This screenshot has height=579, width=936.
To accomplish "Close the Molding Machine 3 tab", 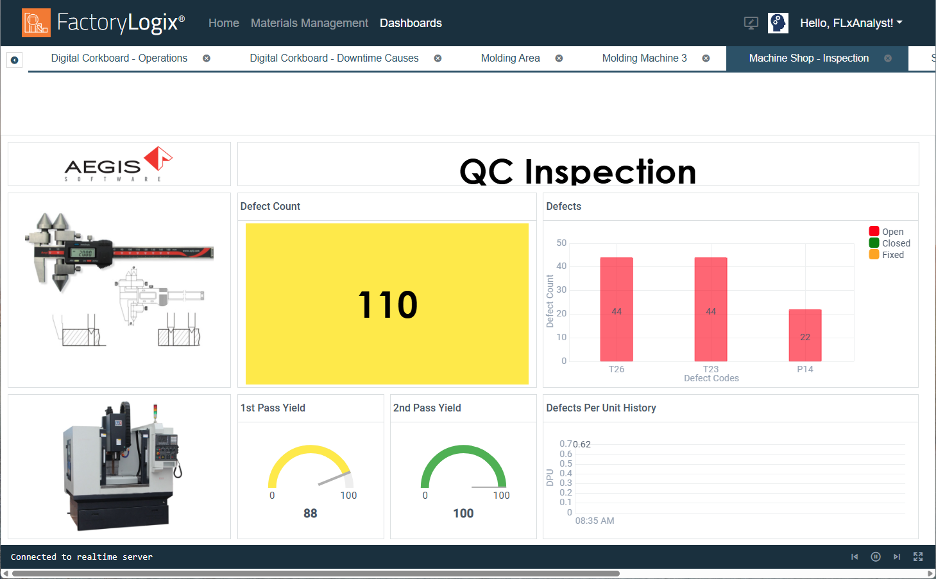I will point(706,58).
